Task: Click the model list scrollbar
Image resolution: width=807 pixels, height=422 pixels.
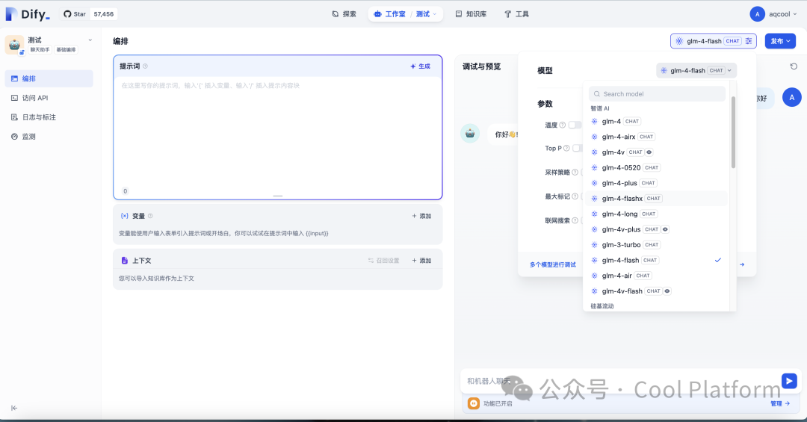Action: coord(733,134)
